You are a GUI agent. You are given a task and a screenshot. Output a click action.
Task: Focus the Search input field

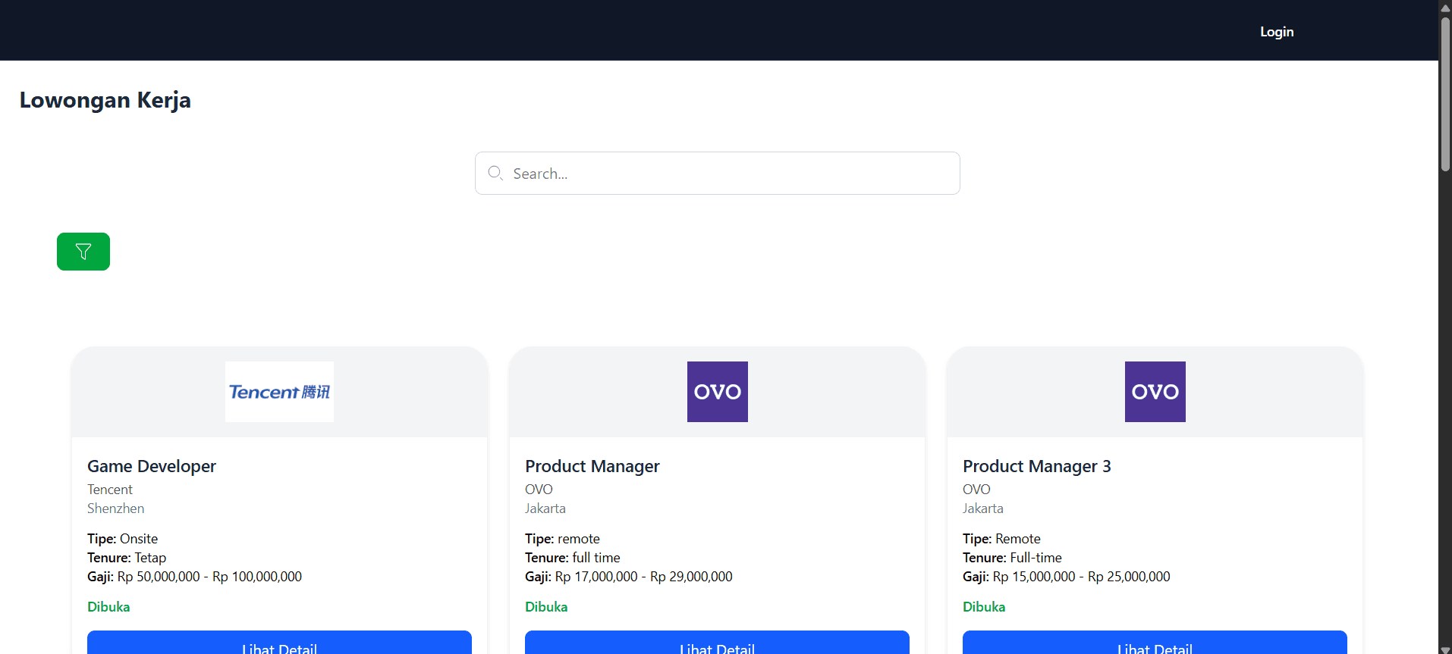718,174
